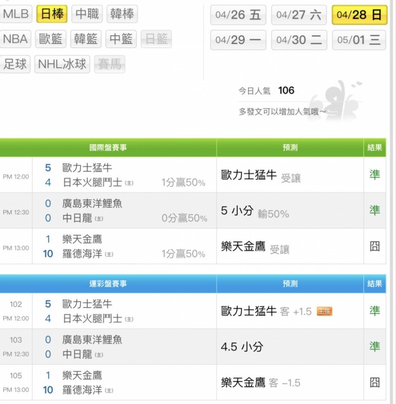Click 囧 result for 運彩盤 game 105
Image resolution: width=396 pixels, height=404 pixels.
375,382
